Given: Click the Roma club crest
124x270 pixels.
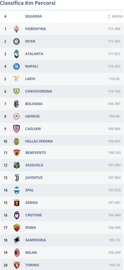Looking at the screenshot, I should [17, 228].
